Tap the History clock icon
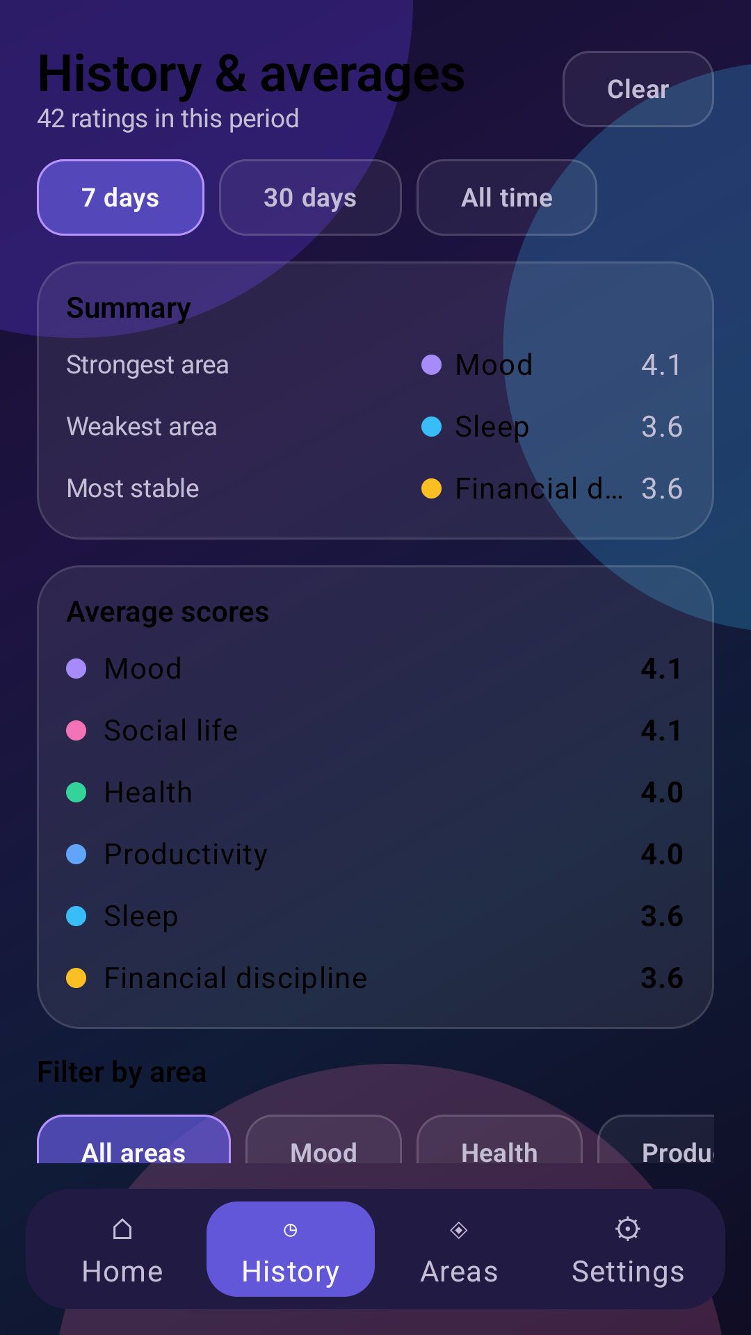 [291, 1230]
